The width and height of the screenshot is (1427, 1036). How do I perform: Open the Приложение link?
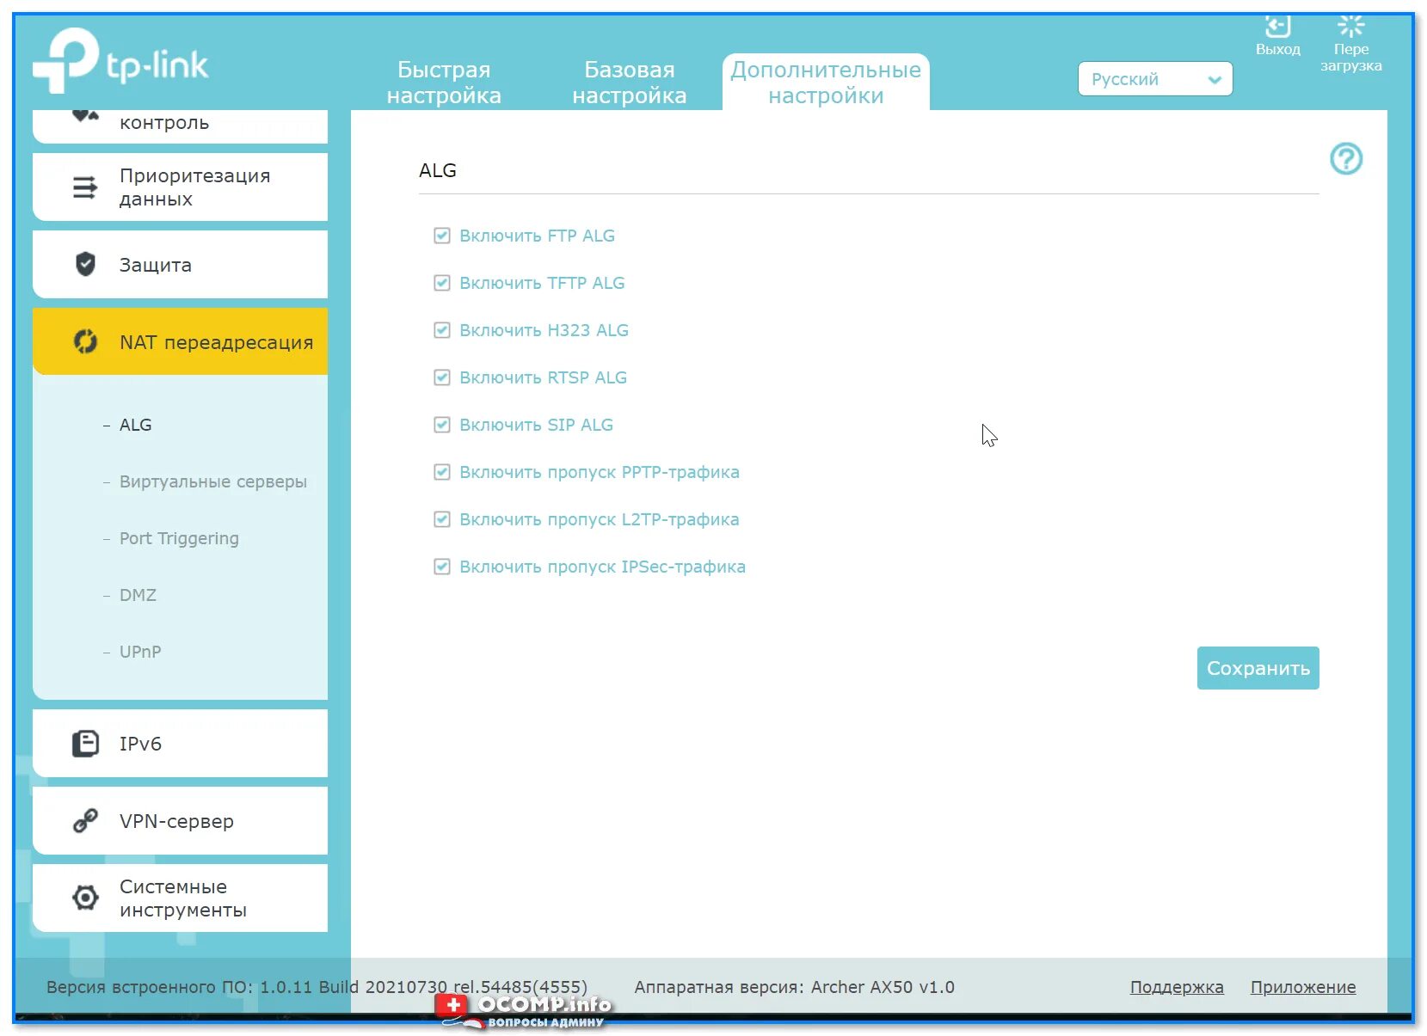pyautogui.click(x=1302, y=987)
